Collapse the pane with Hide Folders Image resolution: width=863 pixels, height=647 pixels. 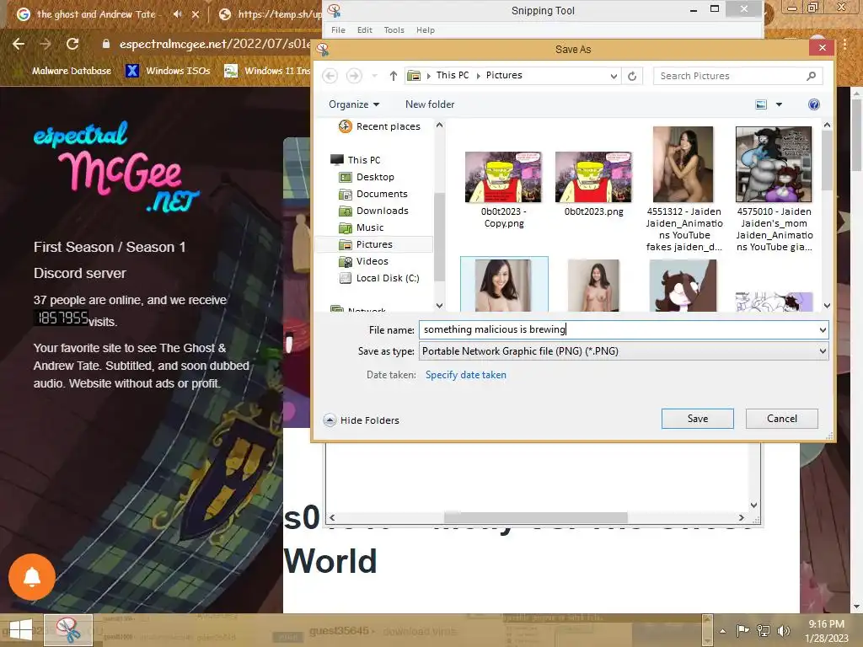click(x=361, y=420)
